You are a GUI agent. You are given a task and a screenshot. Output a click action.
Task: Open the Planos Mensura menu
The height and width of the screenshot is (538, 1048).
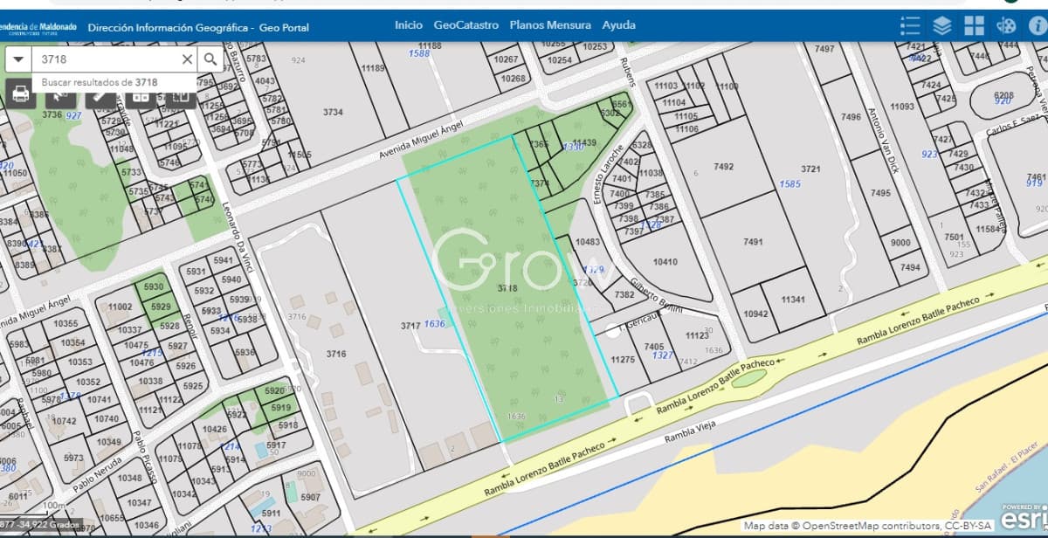pyautogui.click(x=550, y=25)
